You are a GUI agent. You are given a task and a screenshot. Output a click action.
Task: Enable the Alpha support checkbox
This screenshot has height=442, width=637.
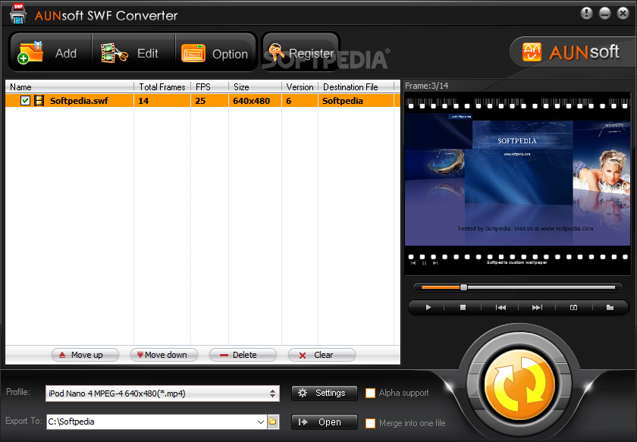(x=370, y=393)
